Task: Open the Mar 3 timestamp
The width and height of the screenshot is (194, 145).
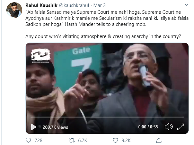Action: click(x=100, y=5)
